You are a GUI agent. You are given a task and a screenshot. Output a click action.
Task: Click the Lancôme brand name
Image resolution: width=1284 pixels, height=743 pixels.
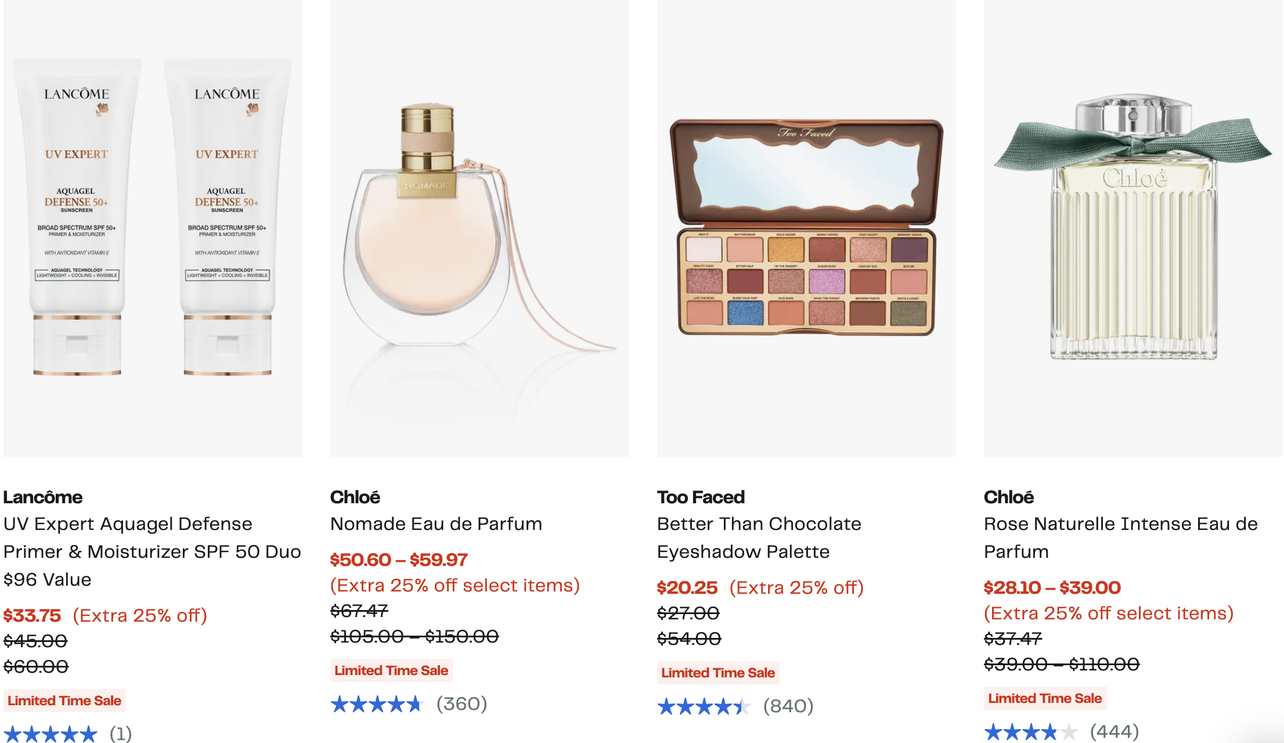coord(43,497)
